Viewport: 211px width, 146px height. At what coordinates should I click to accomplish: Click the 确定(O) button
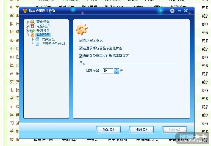(109, 129)
